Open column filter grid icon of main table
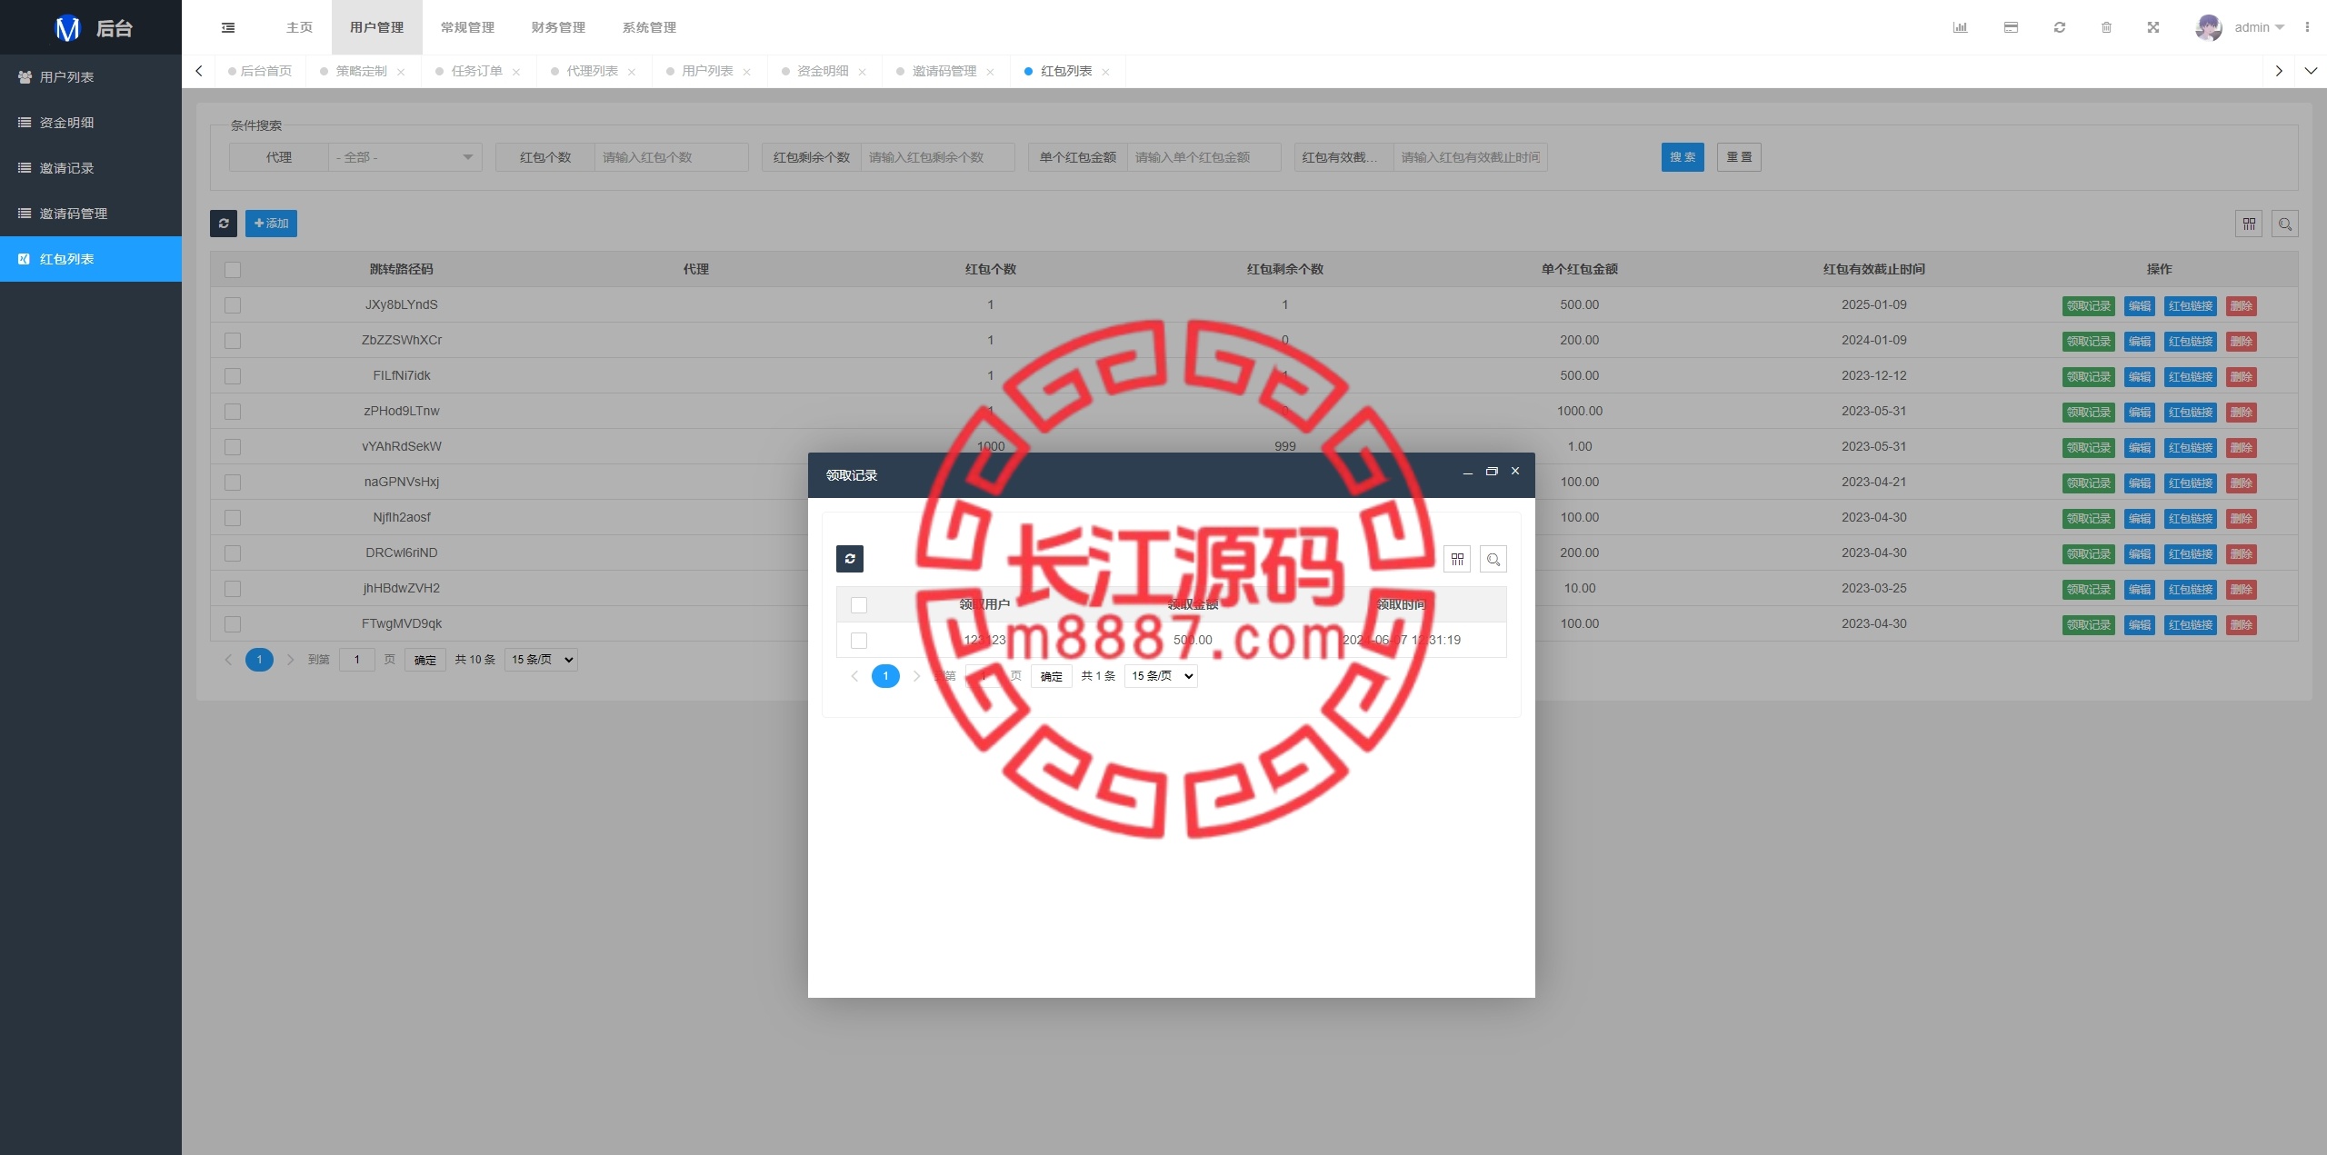This screenshot has height=1155, width=2327. [x=2249, y=224]
